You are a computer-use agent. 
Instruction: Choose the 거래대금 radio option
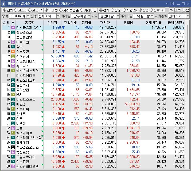[x=82, y=10]
